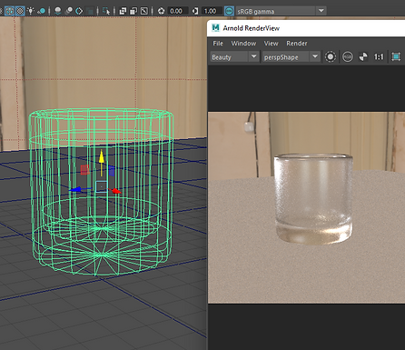Open Render menu in Arnold RenderView
The height and width of the screenshot is (350, 405).
click(x=297, y=44)
